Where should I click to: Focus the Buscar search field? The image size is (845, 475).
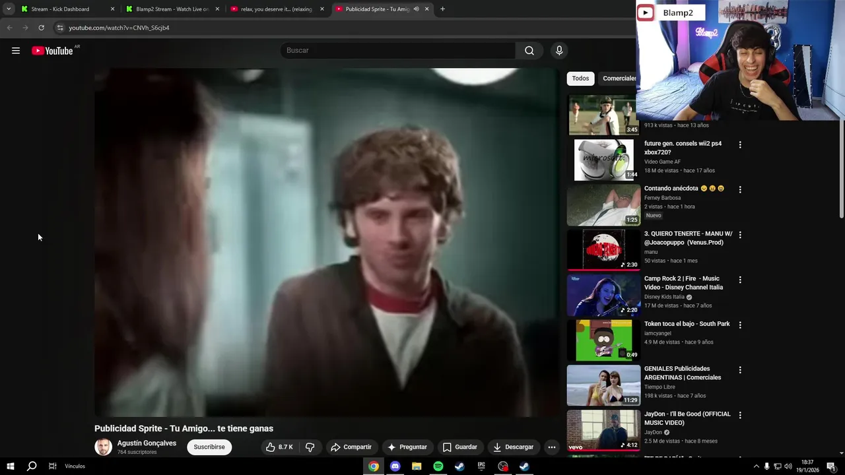(398, 50)
